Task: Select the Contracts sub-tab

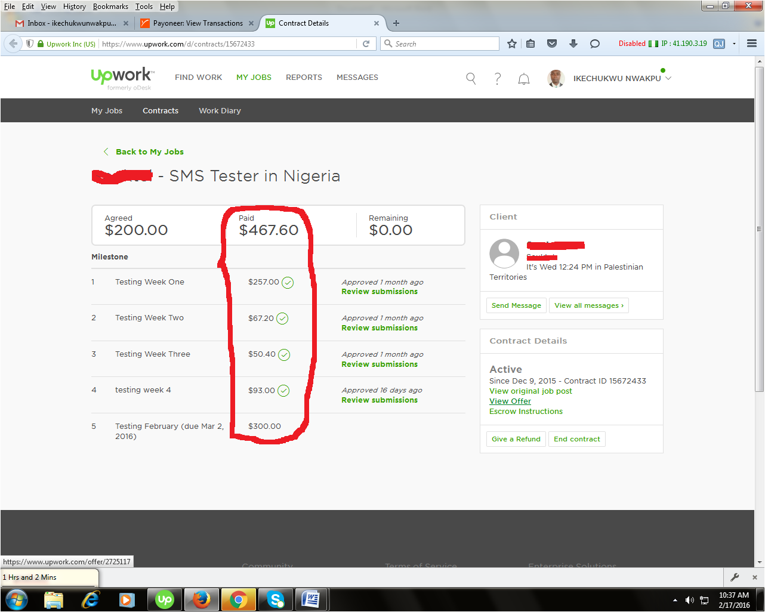Action: (161, 111)
